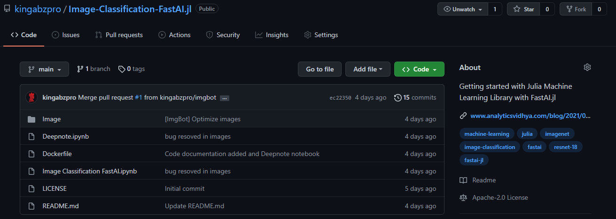616x219 pixels.
Task: Click the Unwatch button
Action: pos(463,9)
